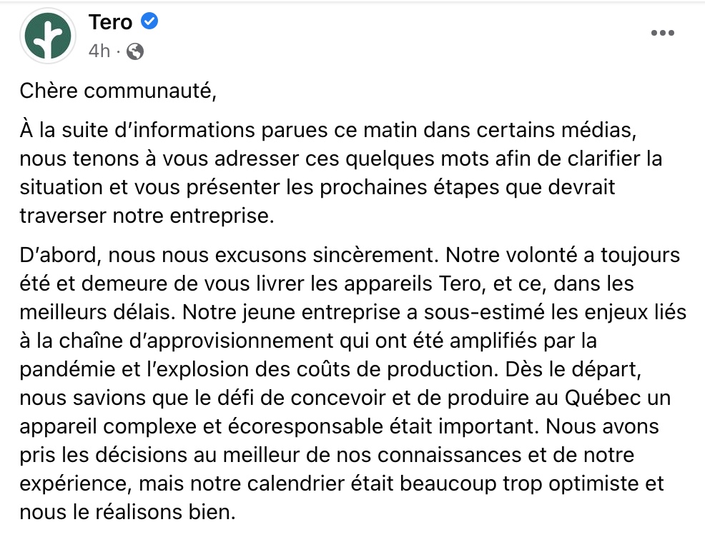Click the blue verified badge beside Tero
The image size is (705, 537).
pyautogui.click(x=149, y=21)
